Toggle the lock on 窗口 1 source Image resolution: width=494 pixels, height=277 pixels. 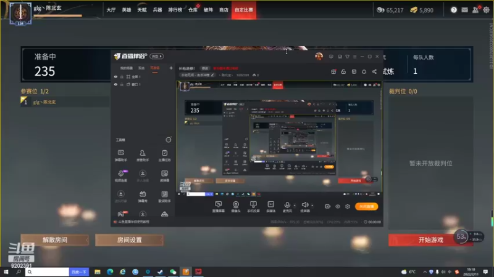click(122, 84)
